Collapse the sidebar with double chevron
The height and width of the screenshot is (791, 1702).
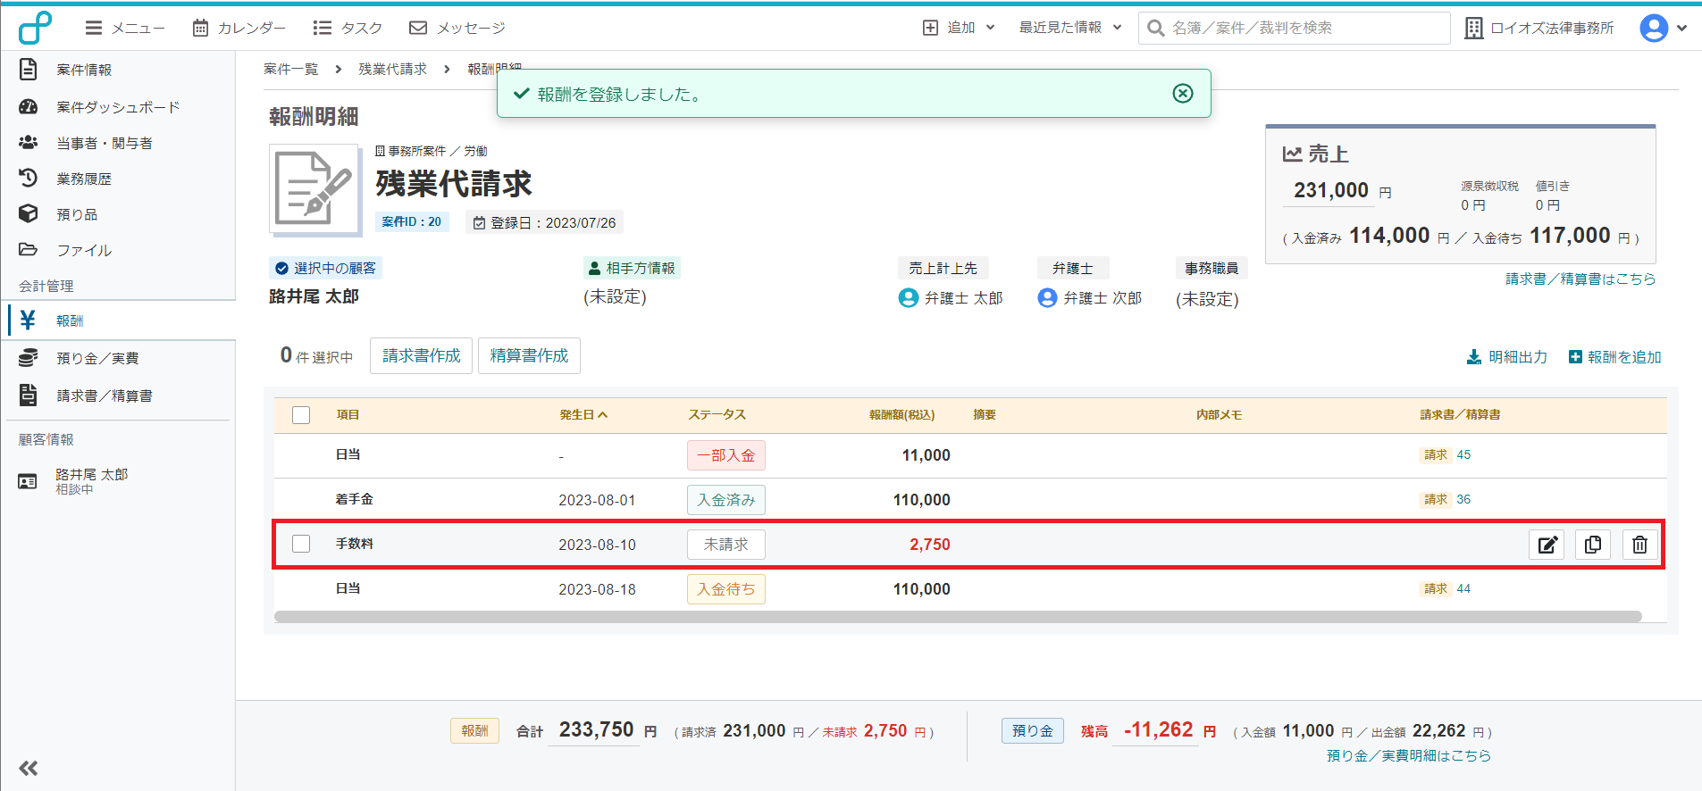29,768
